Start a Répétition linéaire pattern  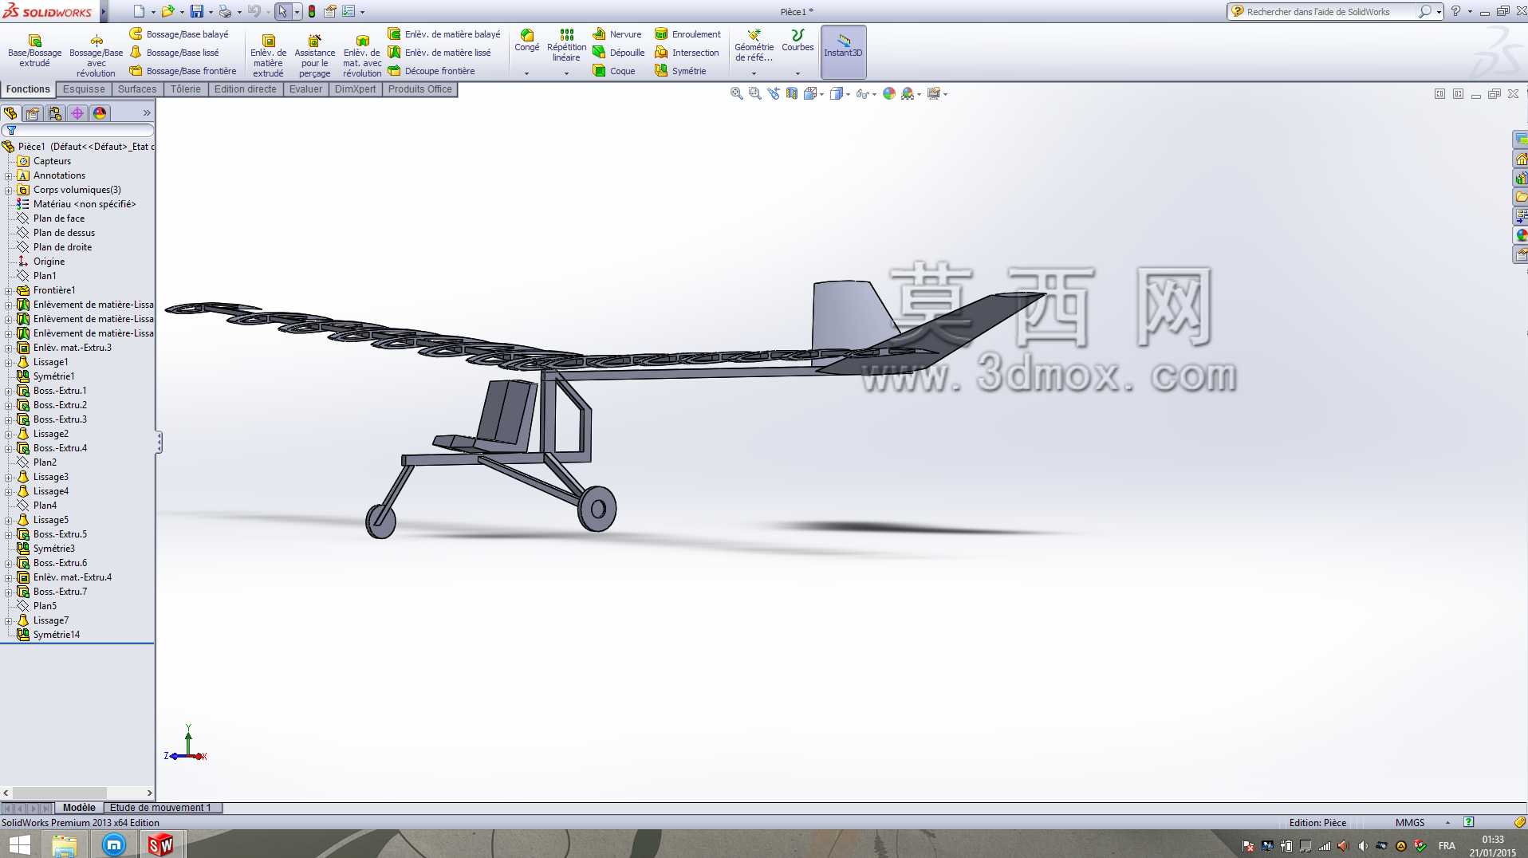[x=566, y=45]
